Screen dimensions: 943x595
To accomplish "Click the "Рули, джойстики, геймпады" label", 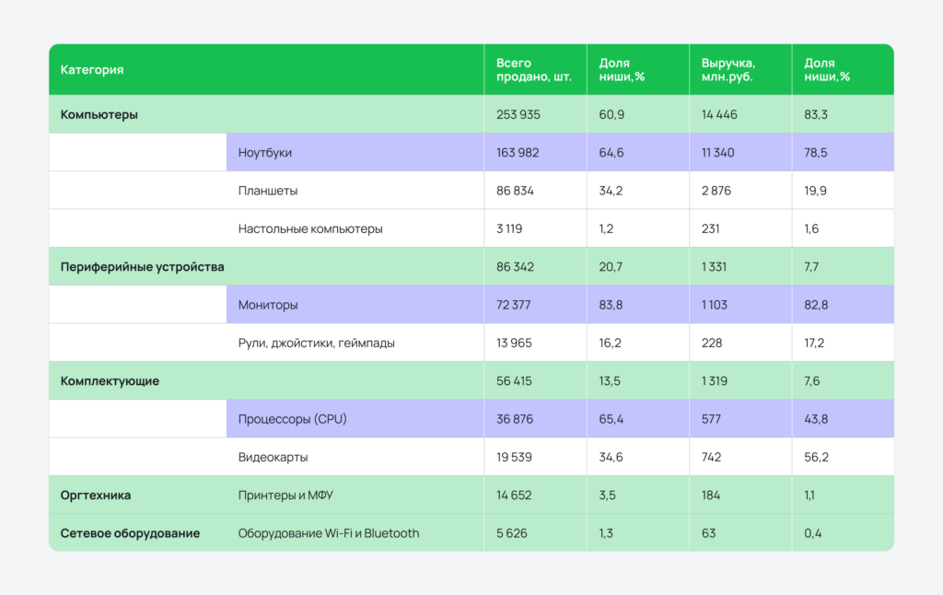I will point(317,343).
